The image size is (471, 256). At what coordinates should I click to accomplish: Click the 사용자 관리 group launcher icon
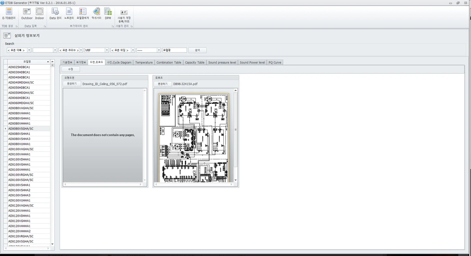132,26
